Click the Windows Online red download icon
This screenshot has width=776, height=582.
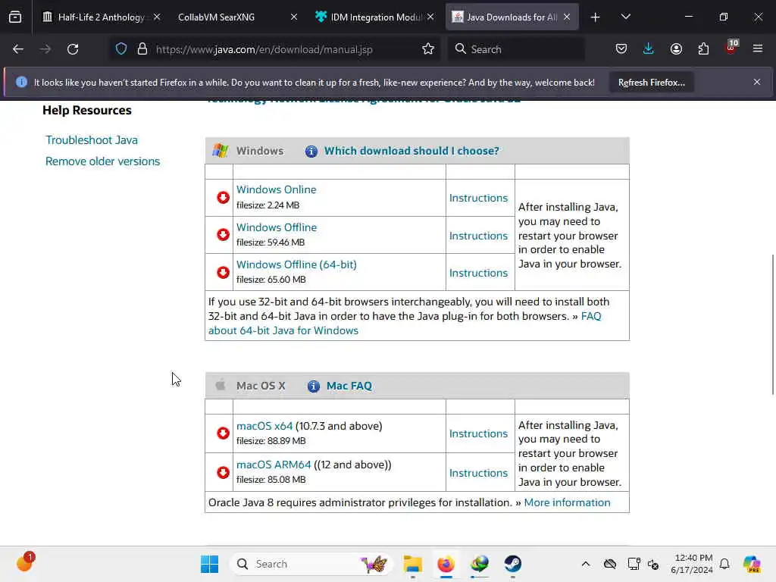[223, 198]
